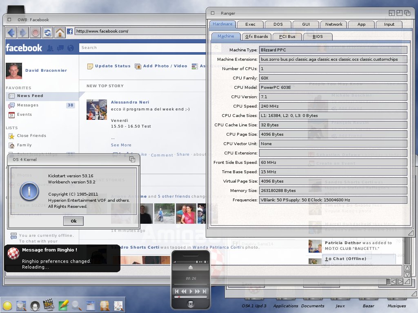
Task: Launch the Dv movie clapperboard dock icon
Action: pyautogui.click(x=49, y=305)
